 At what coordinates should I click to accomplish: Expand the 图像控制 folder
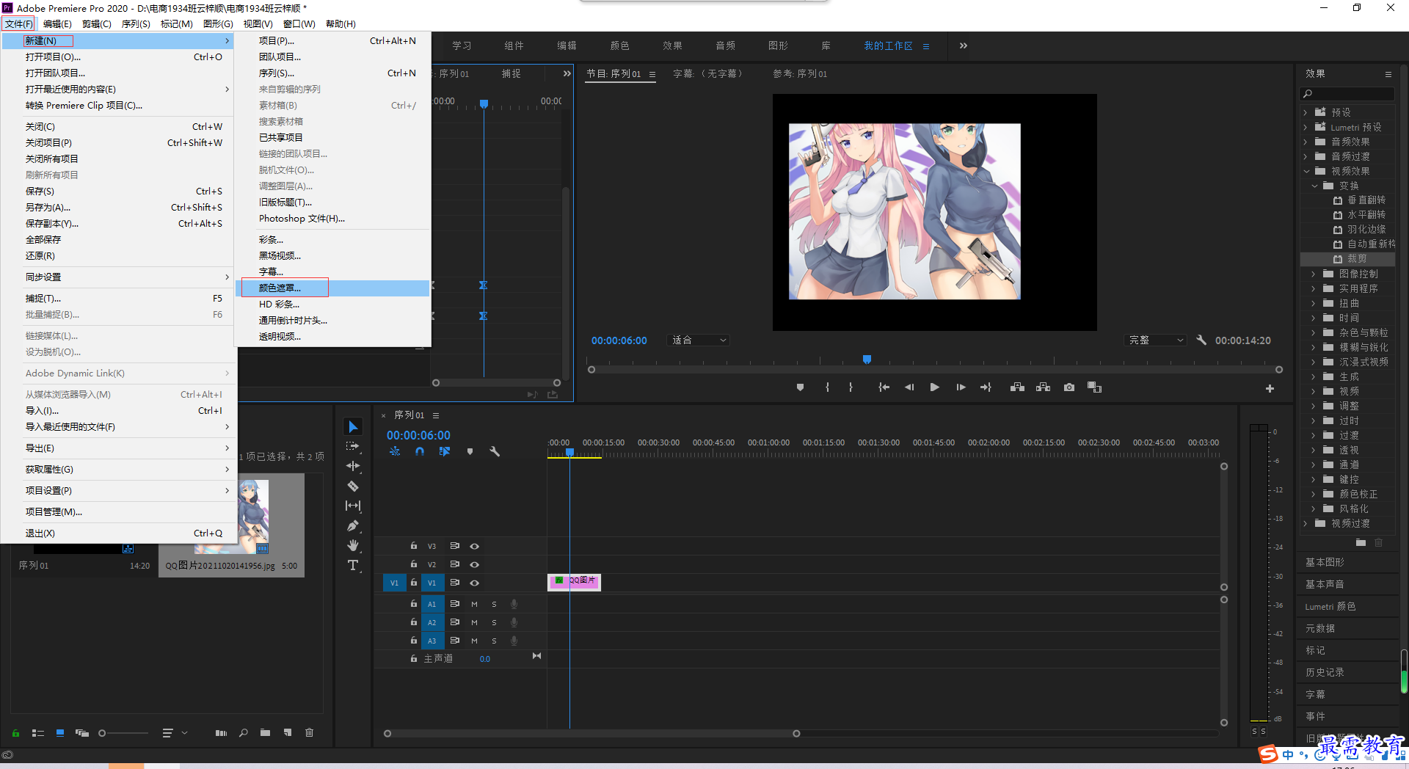(1314, 274)
